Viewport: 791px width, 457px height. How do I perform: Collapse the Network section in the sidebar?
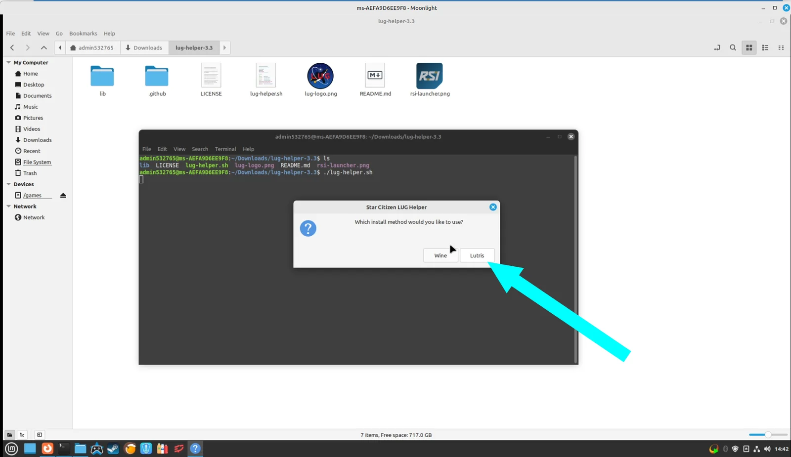tap(8, 207)
